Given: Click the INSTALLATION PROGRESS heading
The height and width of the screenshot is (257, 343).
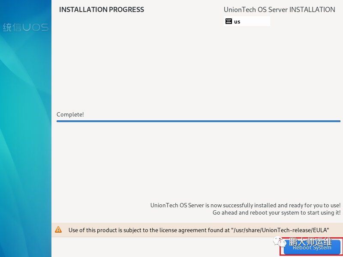Looking at the screenshot, I should click(x=102, y=9).
